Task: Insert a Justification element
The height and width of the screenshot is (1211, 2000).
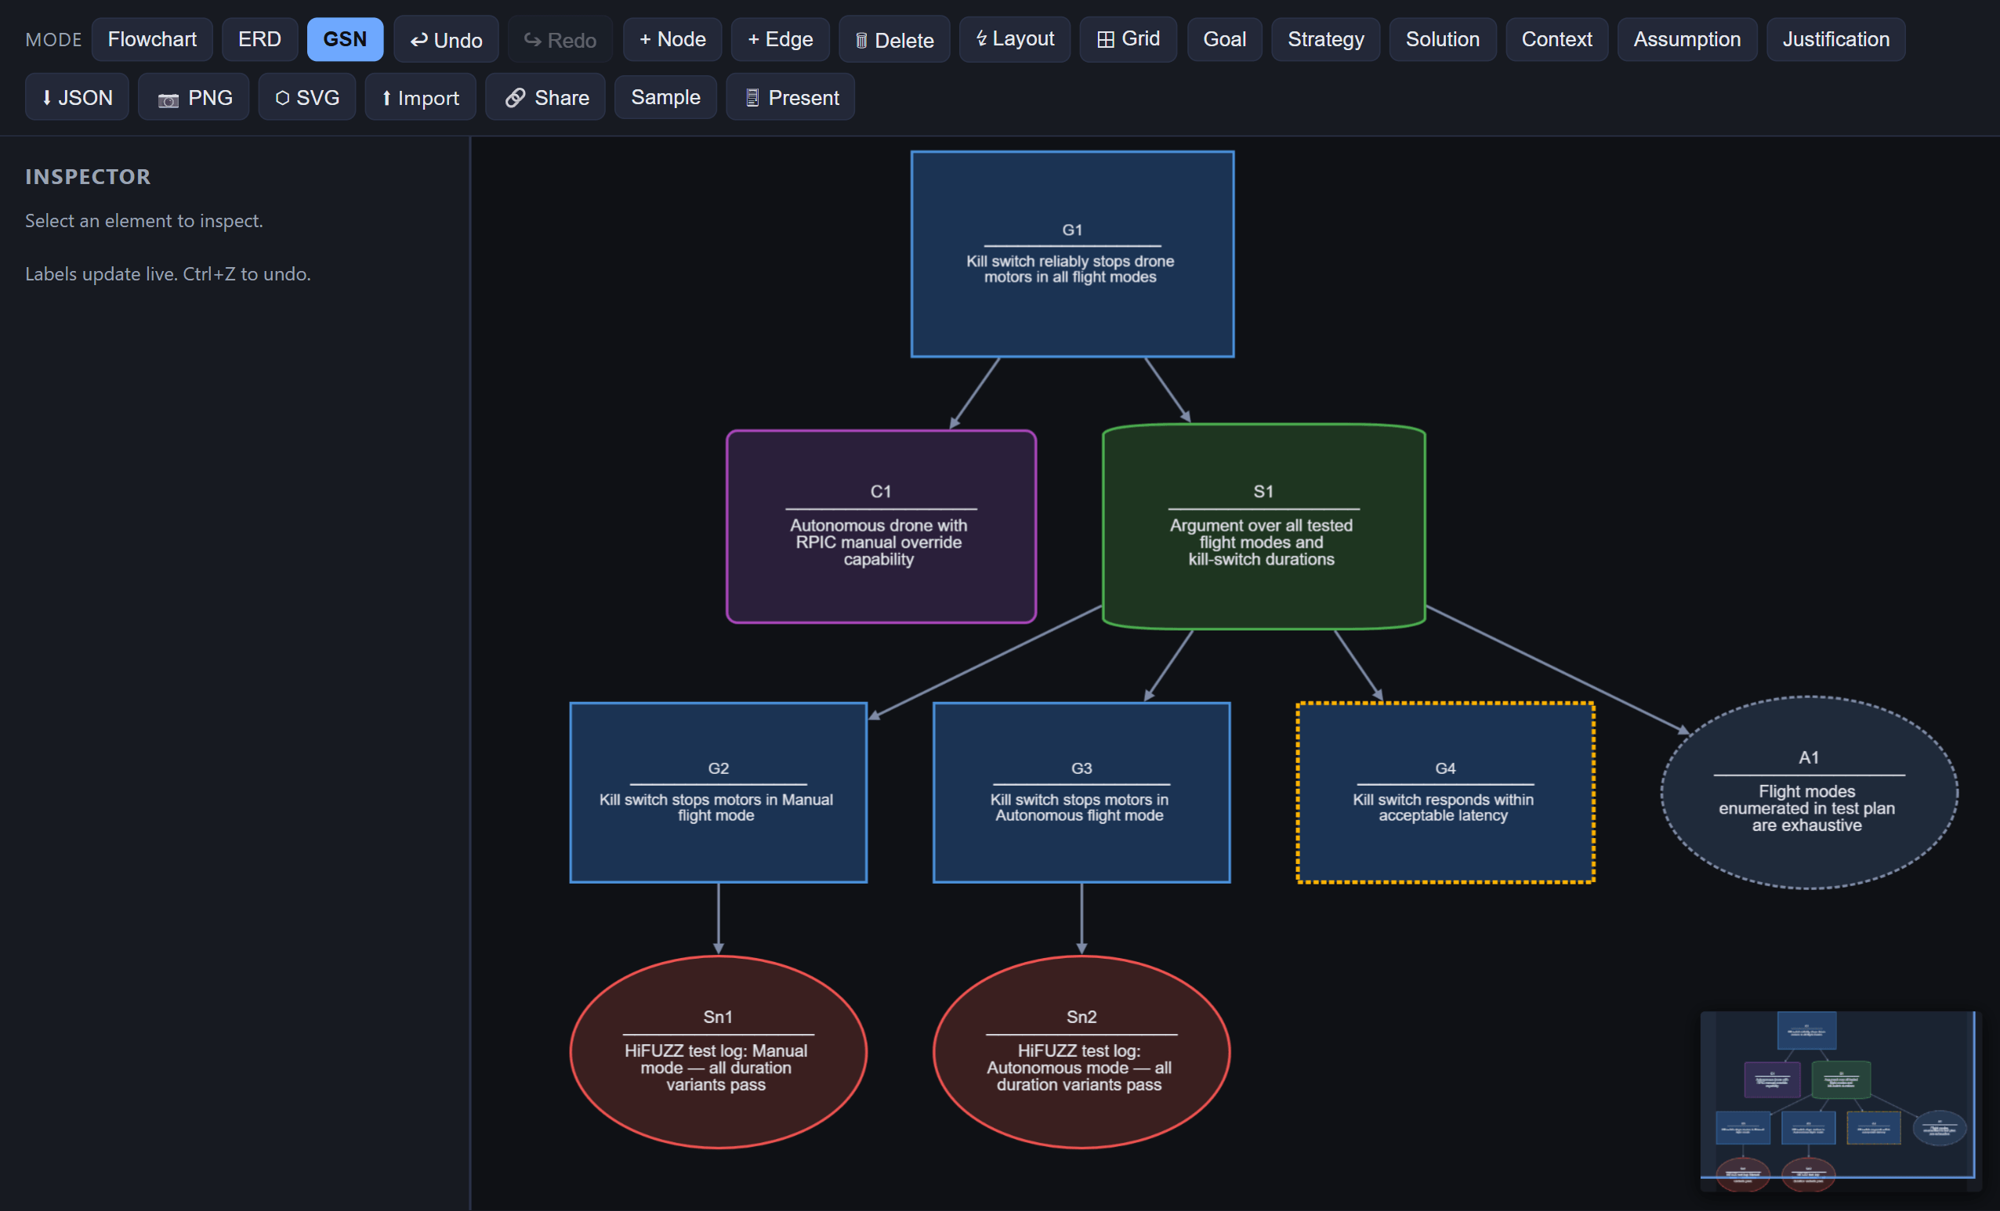Action: point(1835,39)
